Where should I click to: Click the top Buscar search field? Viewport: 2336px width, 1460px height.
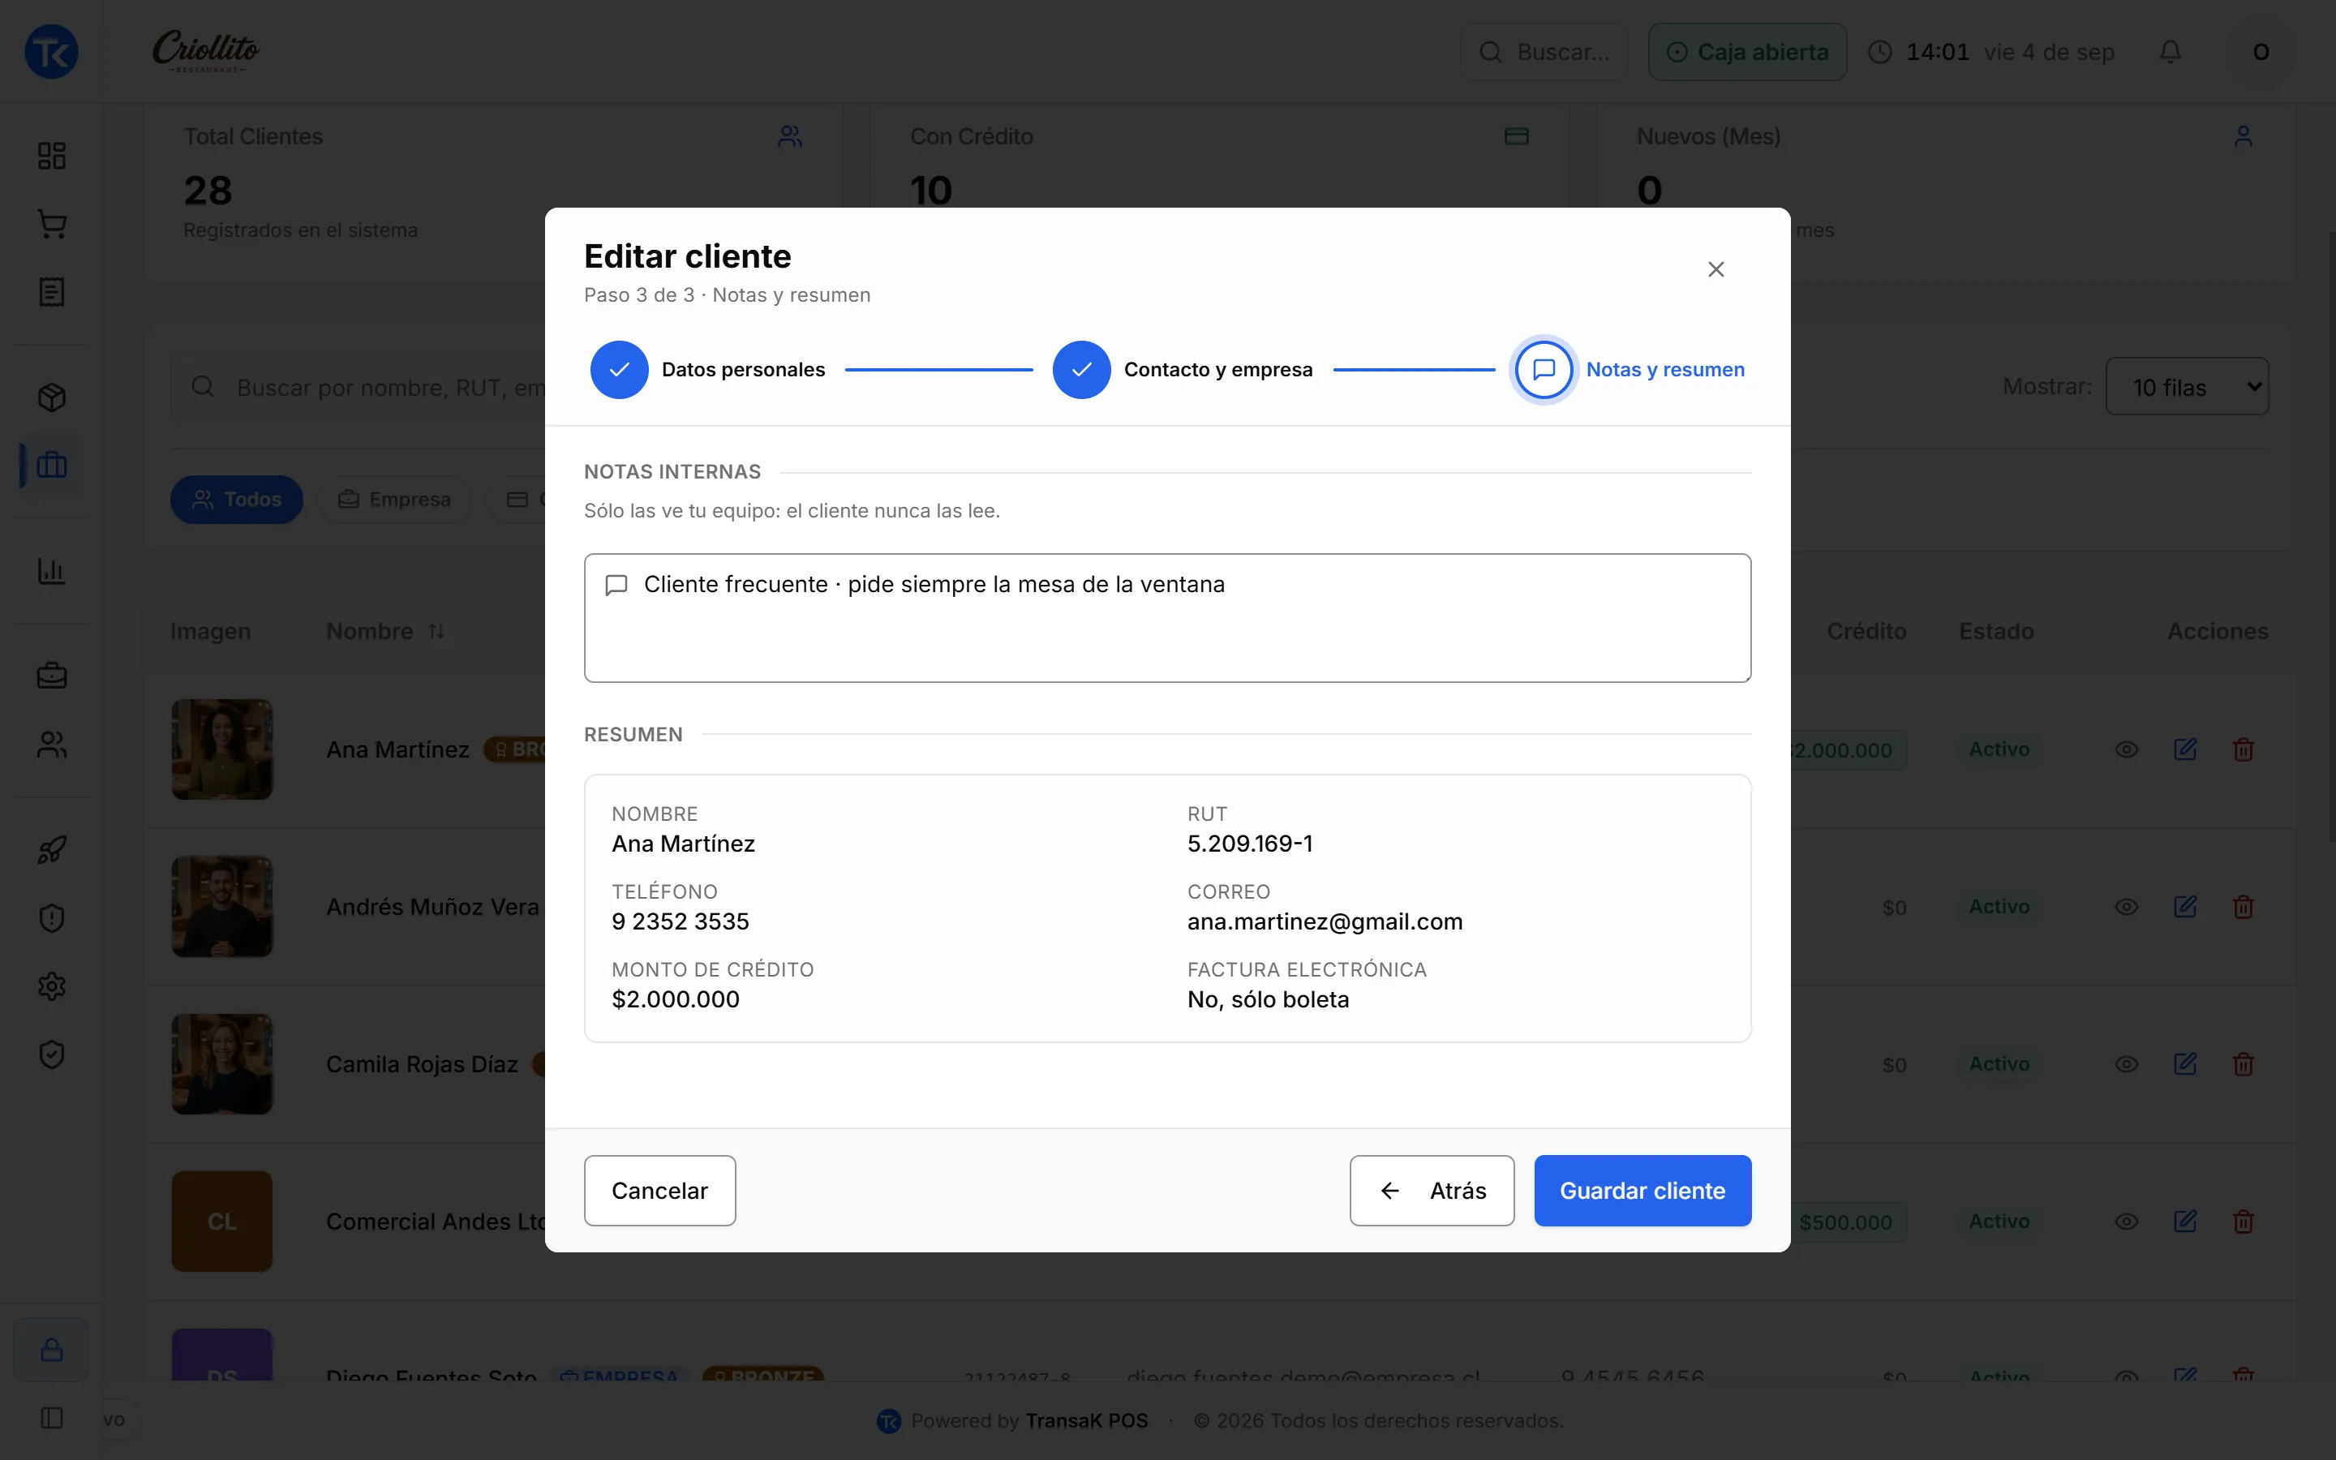(1544, 51)
